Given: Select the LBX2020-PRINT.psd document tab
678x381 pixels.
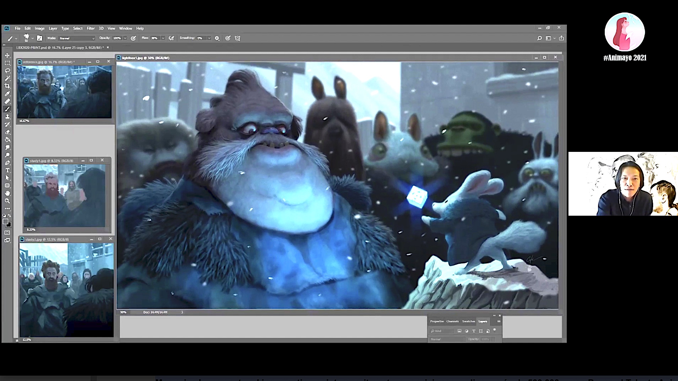Looking at the screenshot, I should 60,48.
